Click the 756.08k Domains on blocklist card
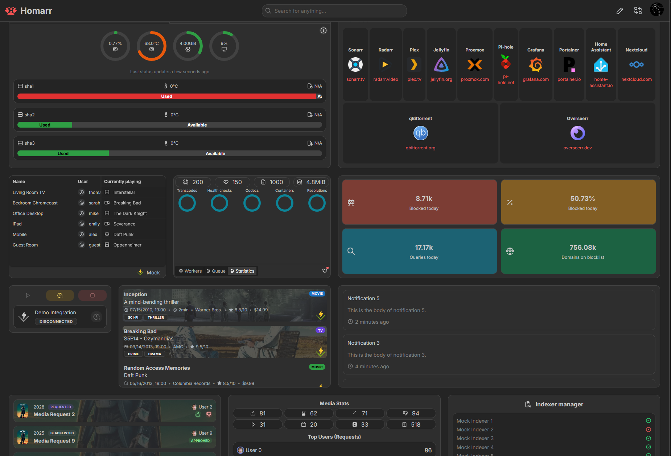Screen dimensions: 671x456 pyautogui.click(x=579, y=251)
